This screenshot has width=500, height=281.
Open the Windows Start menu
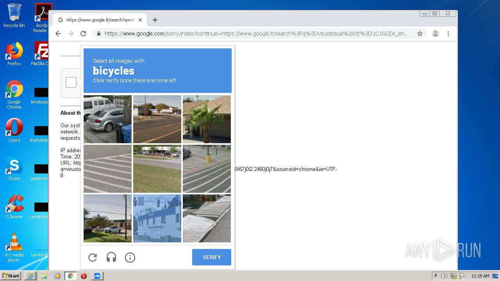click(11, 276)
